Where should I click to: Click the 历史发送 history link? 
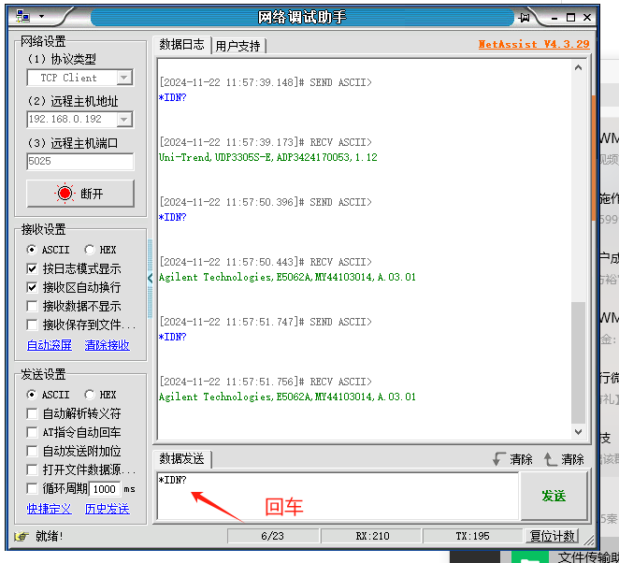[x=107, y=509]
